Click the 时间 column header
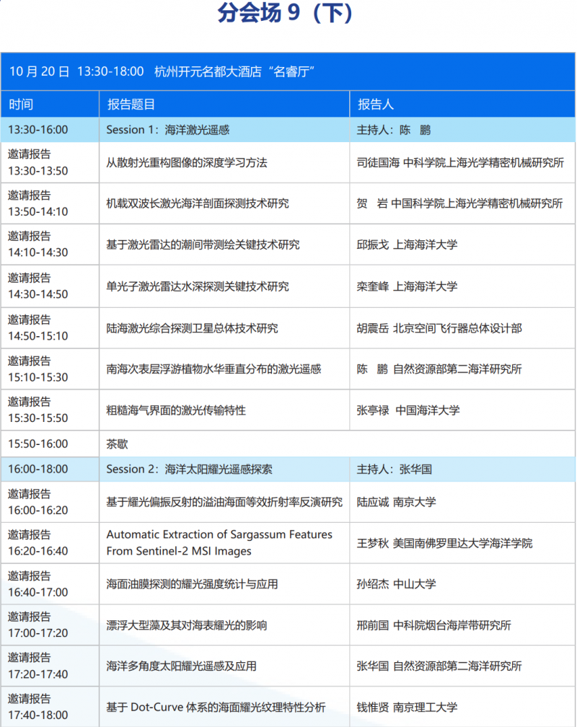This screenshot has width=577, height=727. 21,105
